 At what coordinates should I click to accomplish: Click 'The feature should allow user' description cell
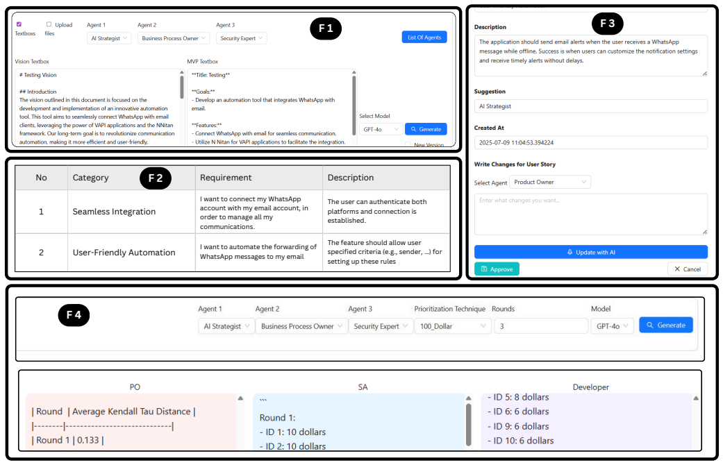[x=386, y=252]
